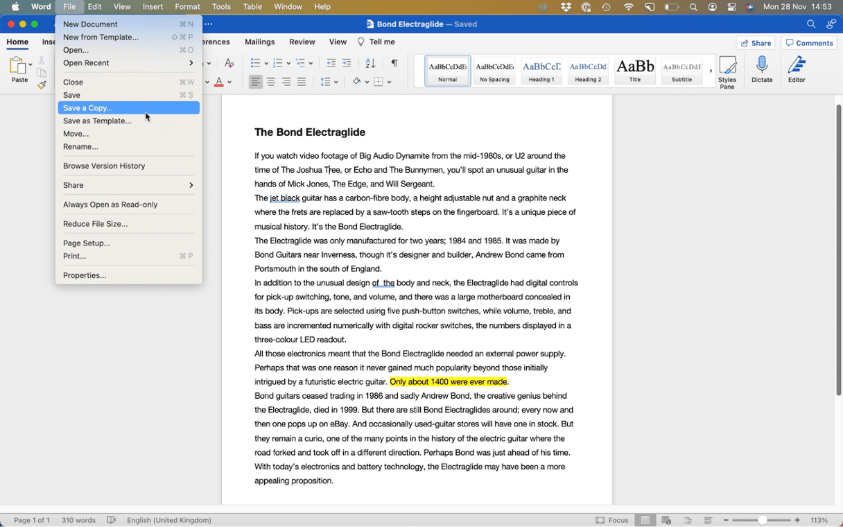Click Decrease Indent icon
The width and height of the screenshot is (843, 527).
tap(331, 63)
